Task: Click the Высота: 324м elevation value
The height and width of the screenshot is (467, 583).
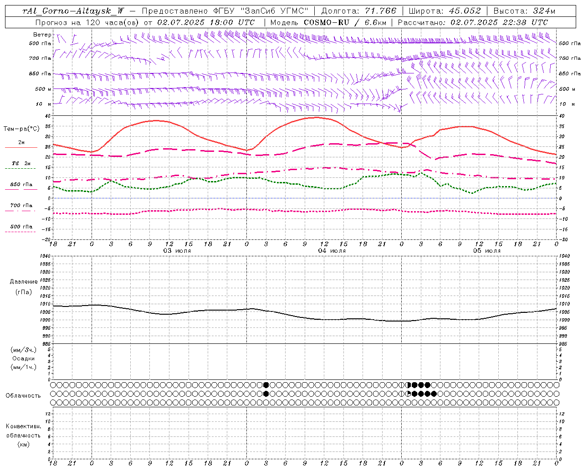Action: pos(524,11)
